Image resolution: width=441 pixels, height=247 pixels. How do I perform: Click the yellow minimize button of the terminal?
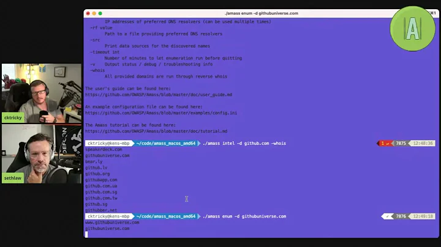coord(94,13)
